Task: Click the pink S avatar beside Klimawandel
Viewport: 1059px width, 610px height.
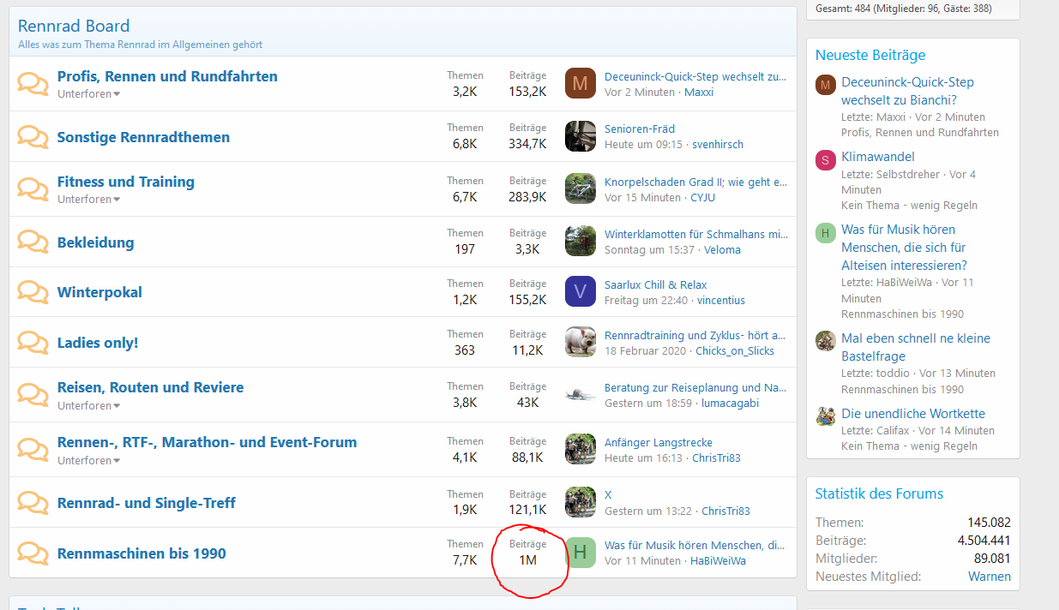Action: (825, 160)
